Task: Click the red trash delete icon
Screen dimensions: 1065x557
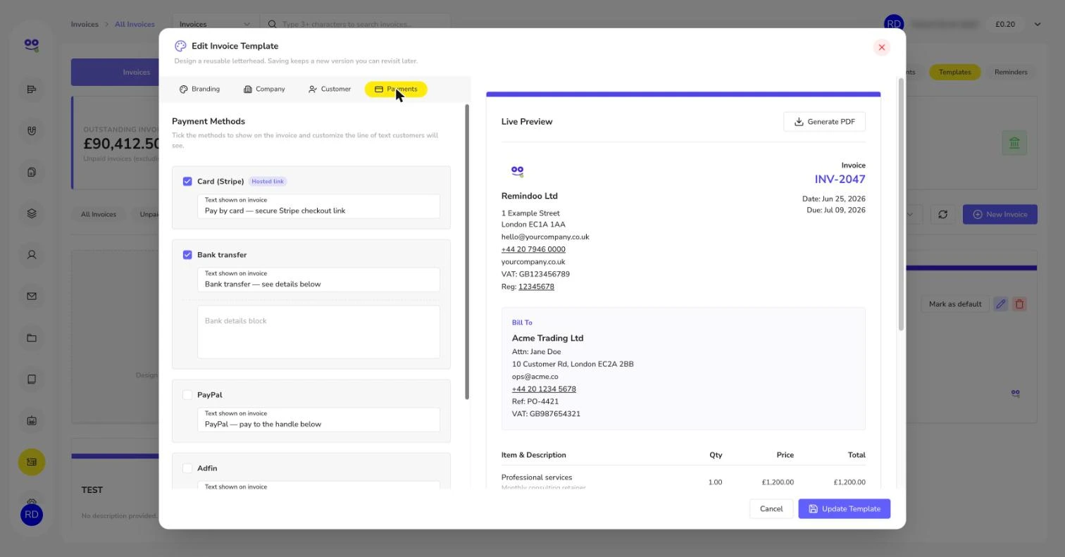Action: tap(1019, 304)
